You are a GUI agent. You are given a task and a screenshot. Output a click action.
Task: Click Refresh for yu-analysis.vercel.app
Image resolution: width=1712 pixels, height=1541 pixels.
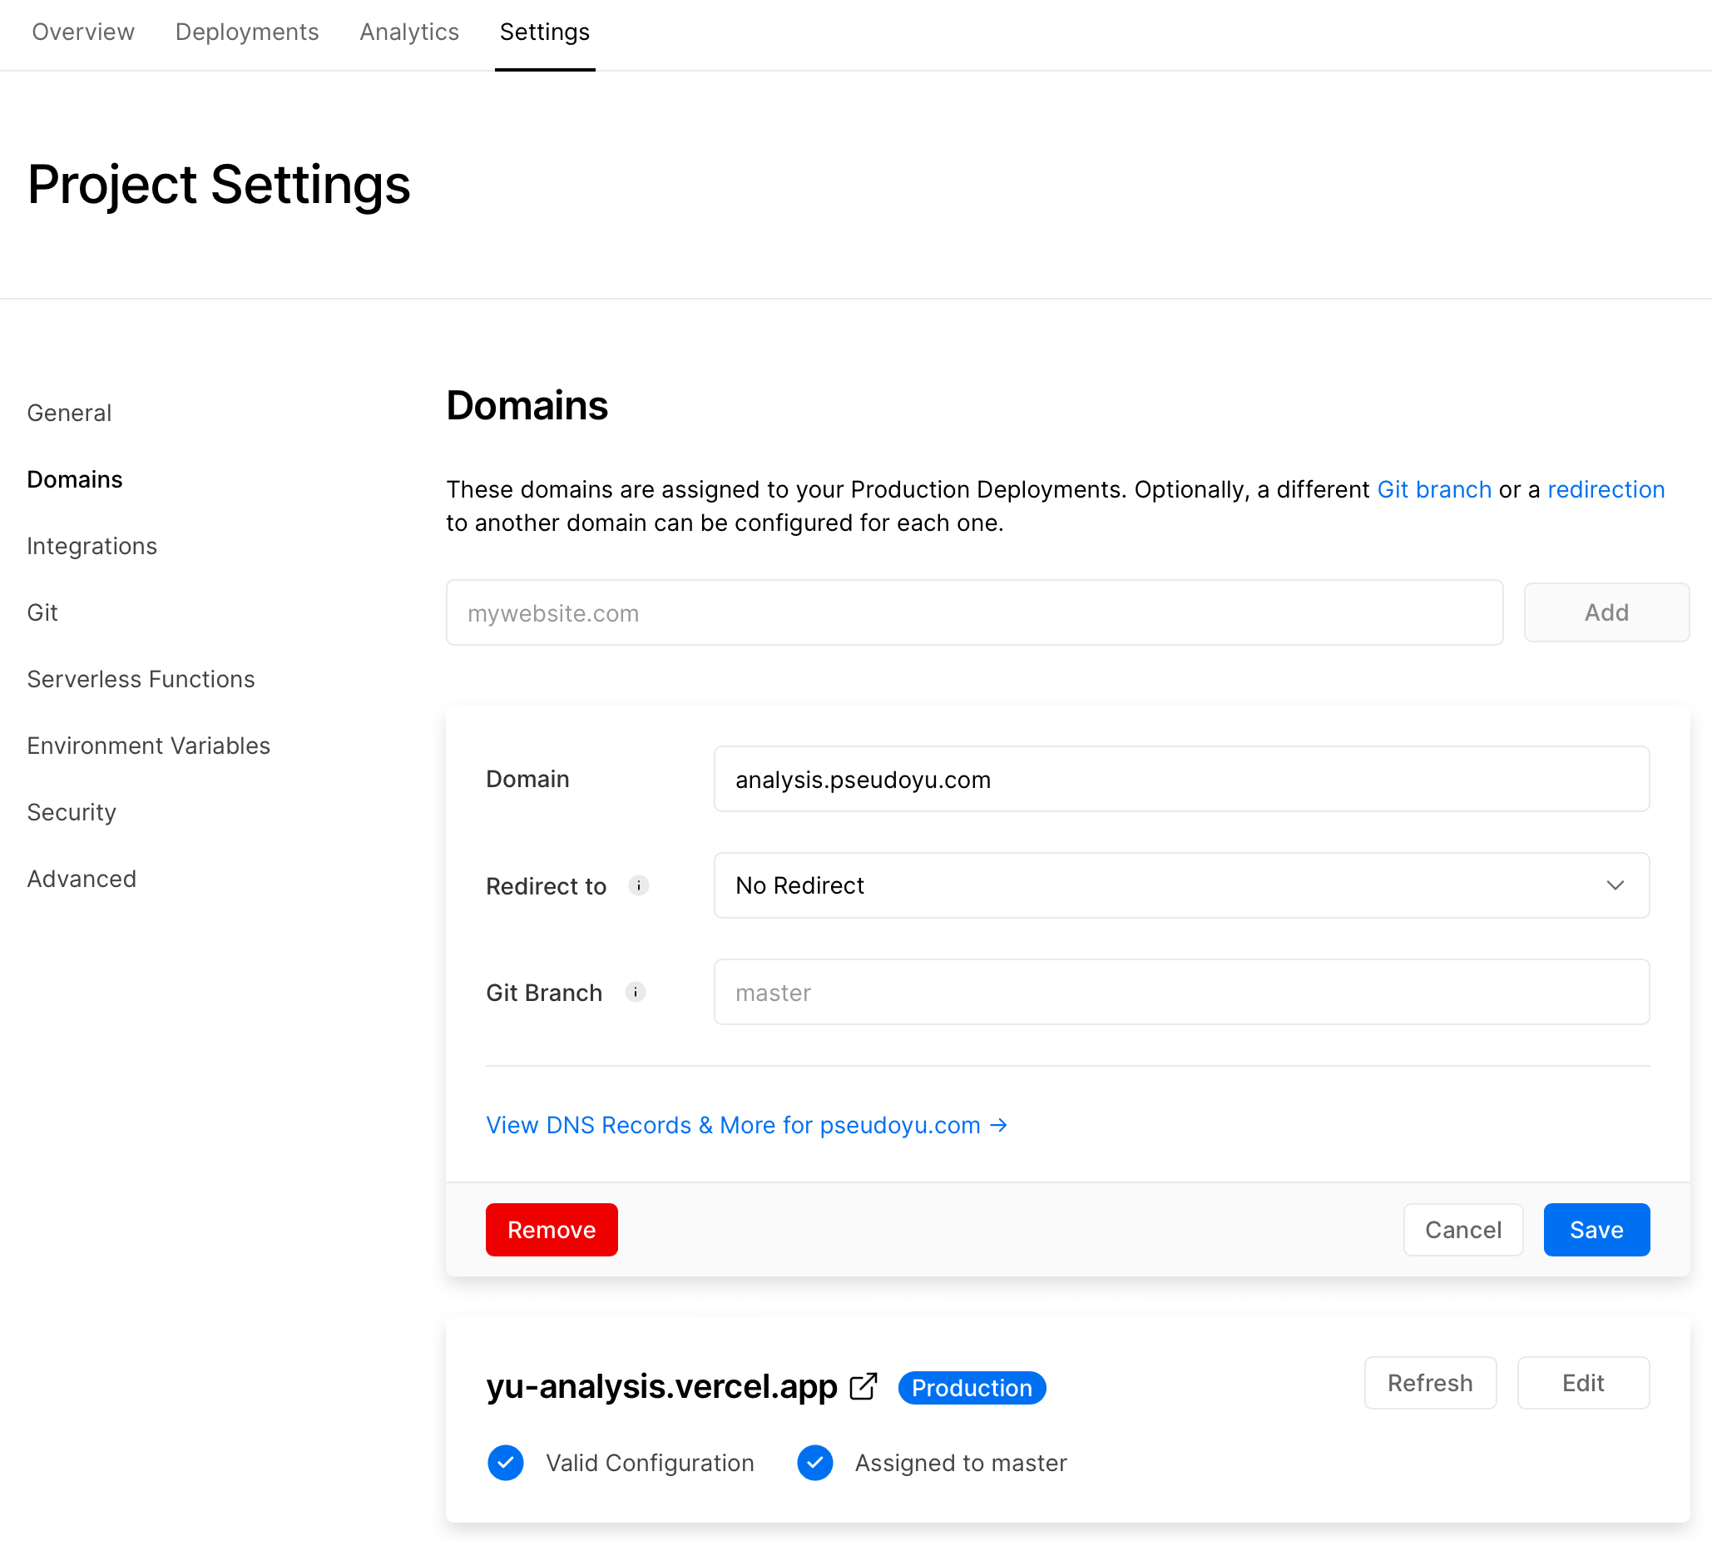[x=1429, y=1383]
